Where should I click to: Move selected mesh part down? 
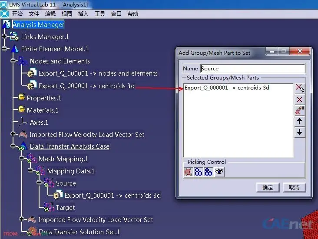[x=300, y=132]
